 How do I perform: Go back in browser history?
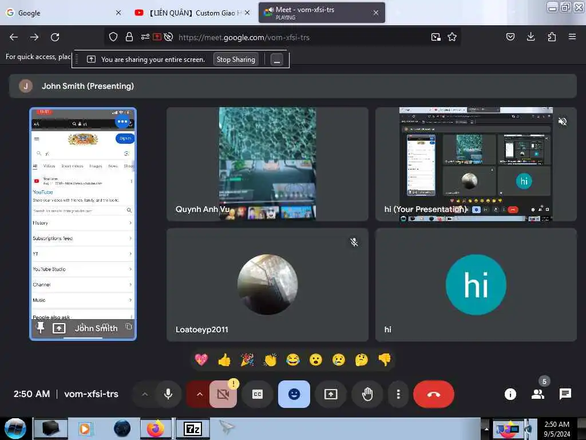14,37
